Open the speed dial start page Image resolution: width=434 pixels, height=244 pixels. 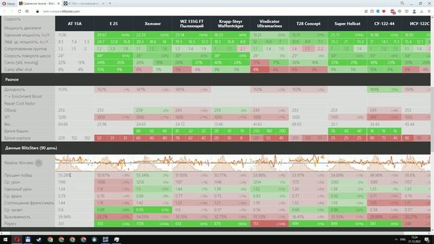pos(27,12)
